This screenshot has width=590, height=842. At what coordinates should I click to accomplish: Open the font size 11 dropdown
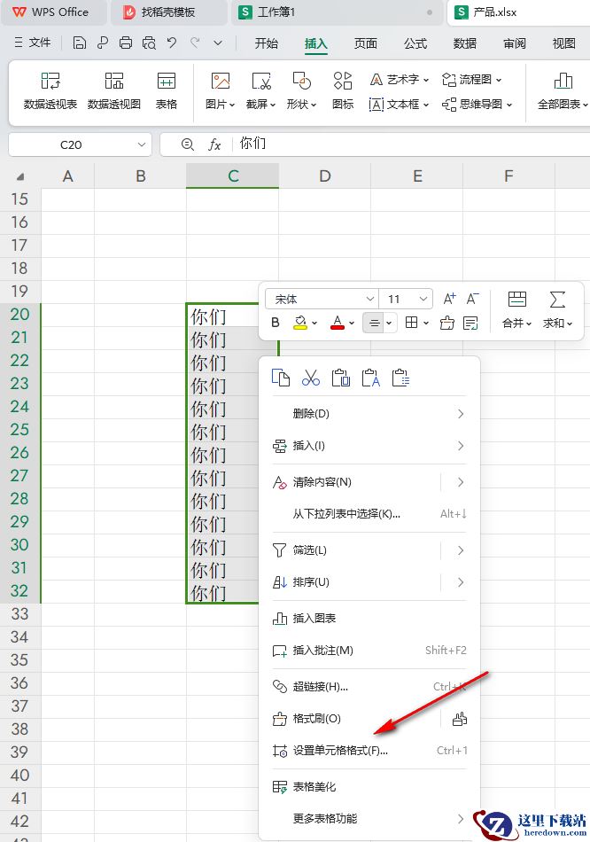click(423, 299)
